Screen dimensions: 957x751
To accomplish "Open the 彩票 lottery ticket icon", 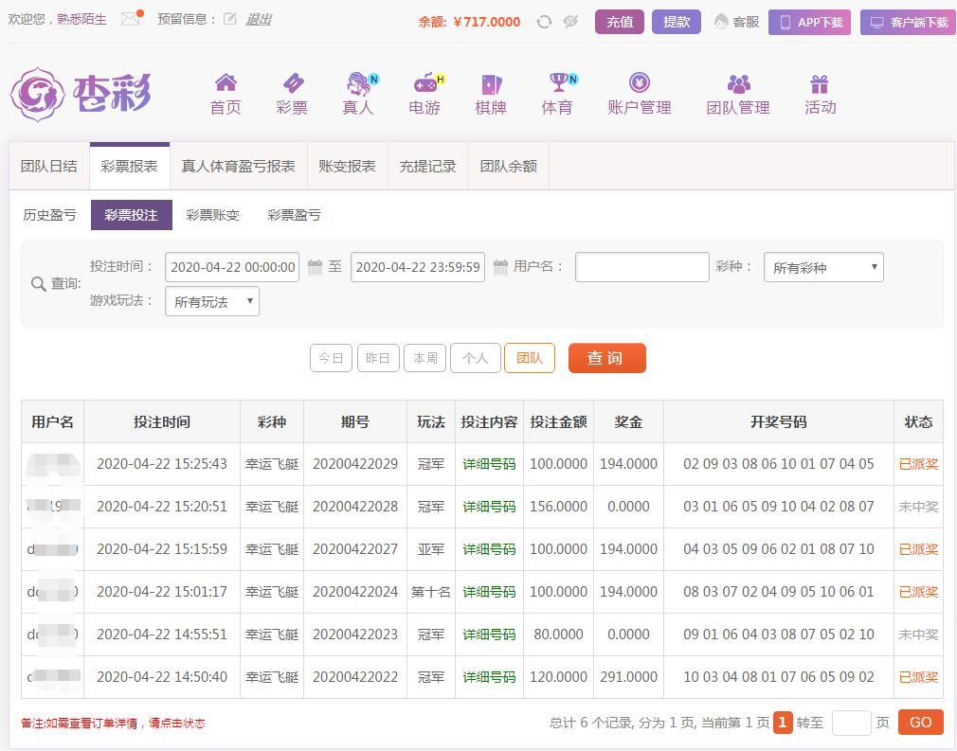I will (292, 83).
